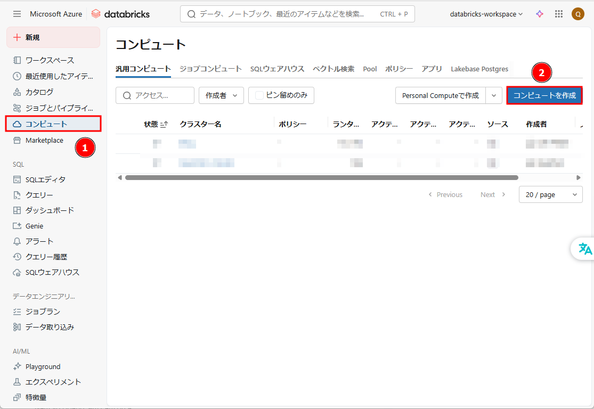Expand the 作成者 filter dropdown
The height and width of the screenshot is (409, 594).
tap(221, 95)
